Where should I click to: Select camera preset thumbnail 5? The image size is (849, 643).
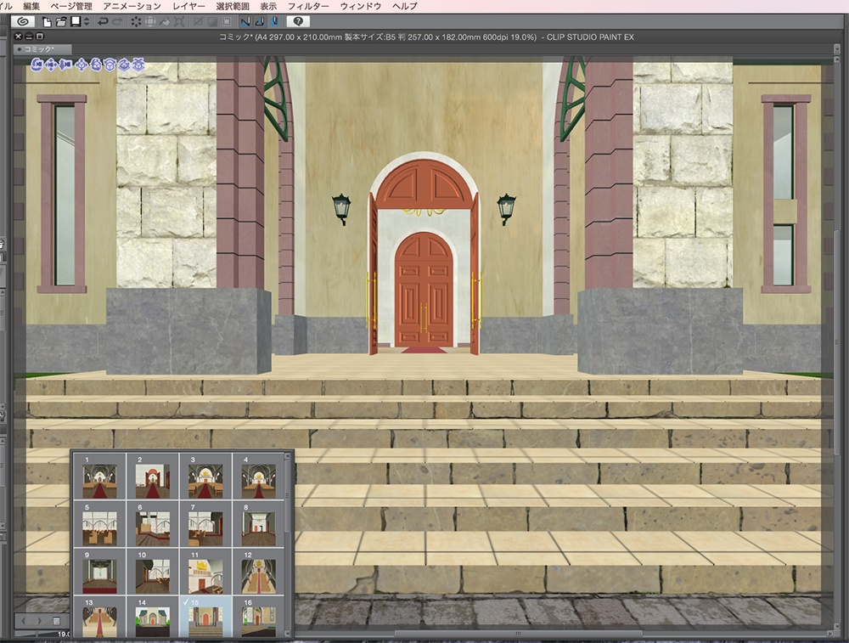pos(99,524)
